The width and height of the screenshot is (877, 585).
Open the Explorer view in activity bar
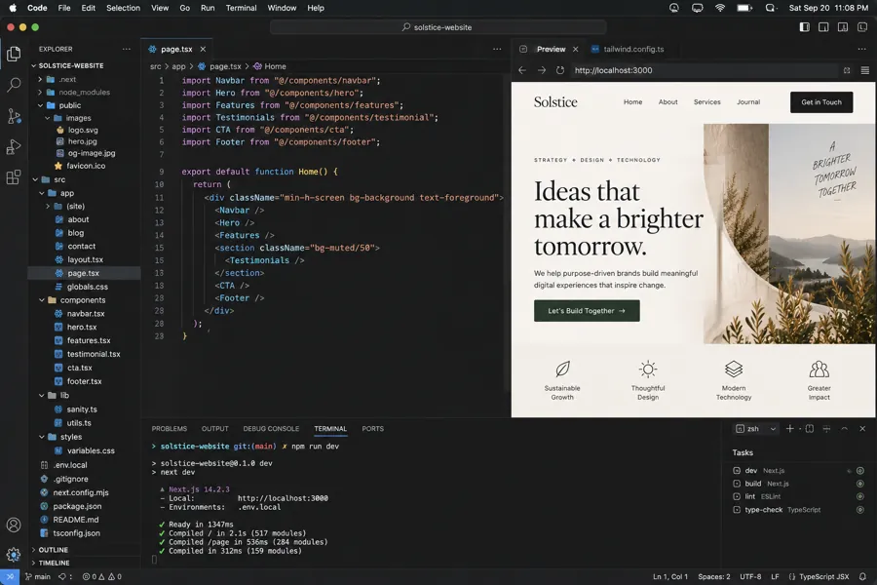[x=14, y=54]
